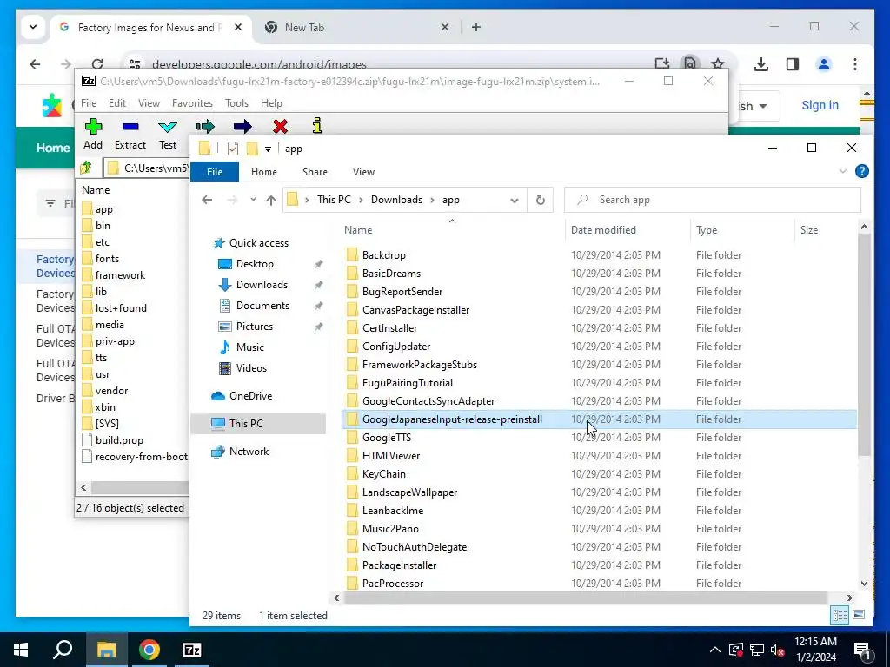890x667 pixels.
Task: Show hidden system tray icons
Action: pos(715,650)
